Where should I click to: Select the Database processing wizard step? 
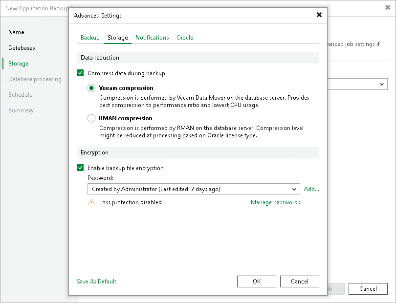pos(35,79)
